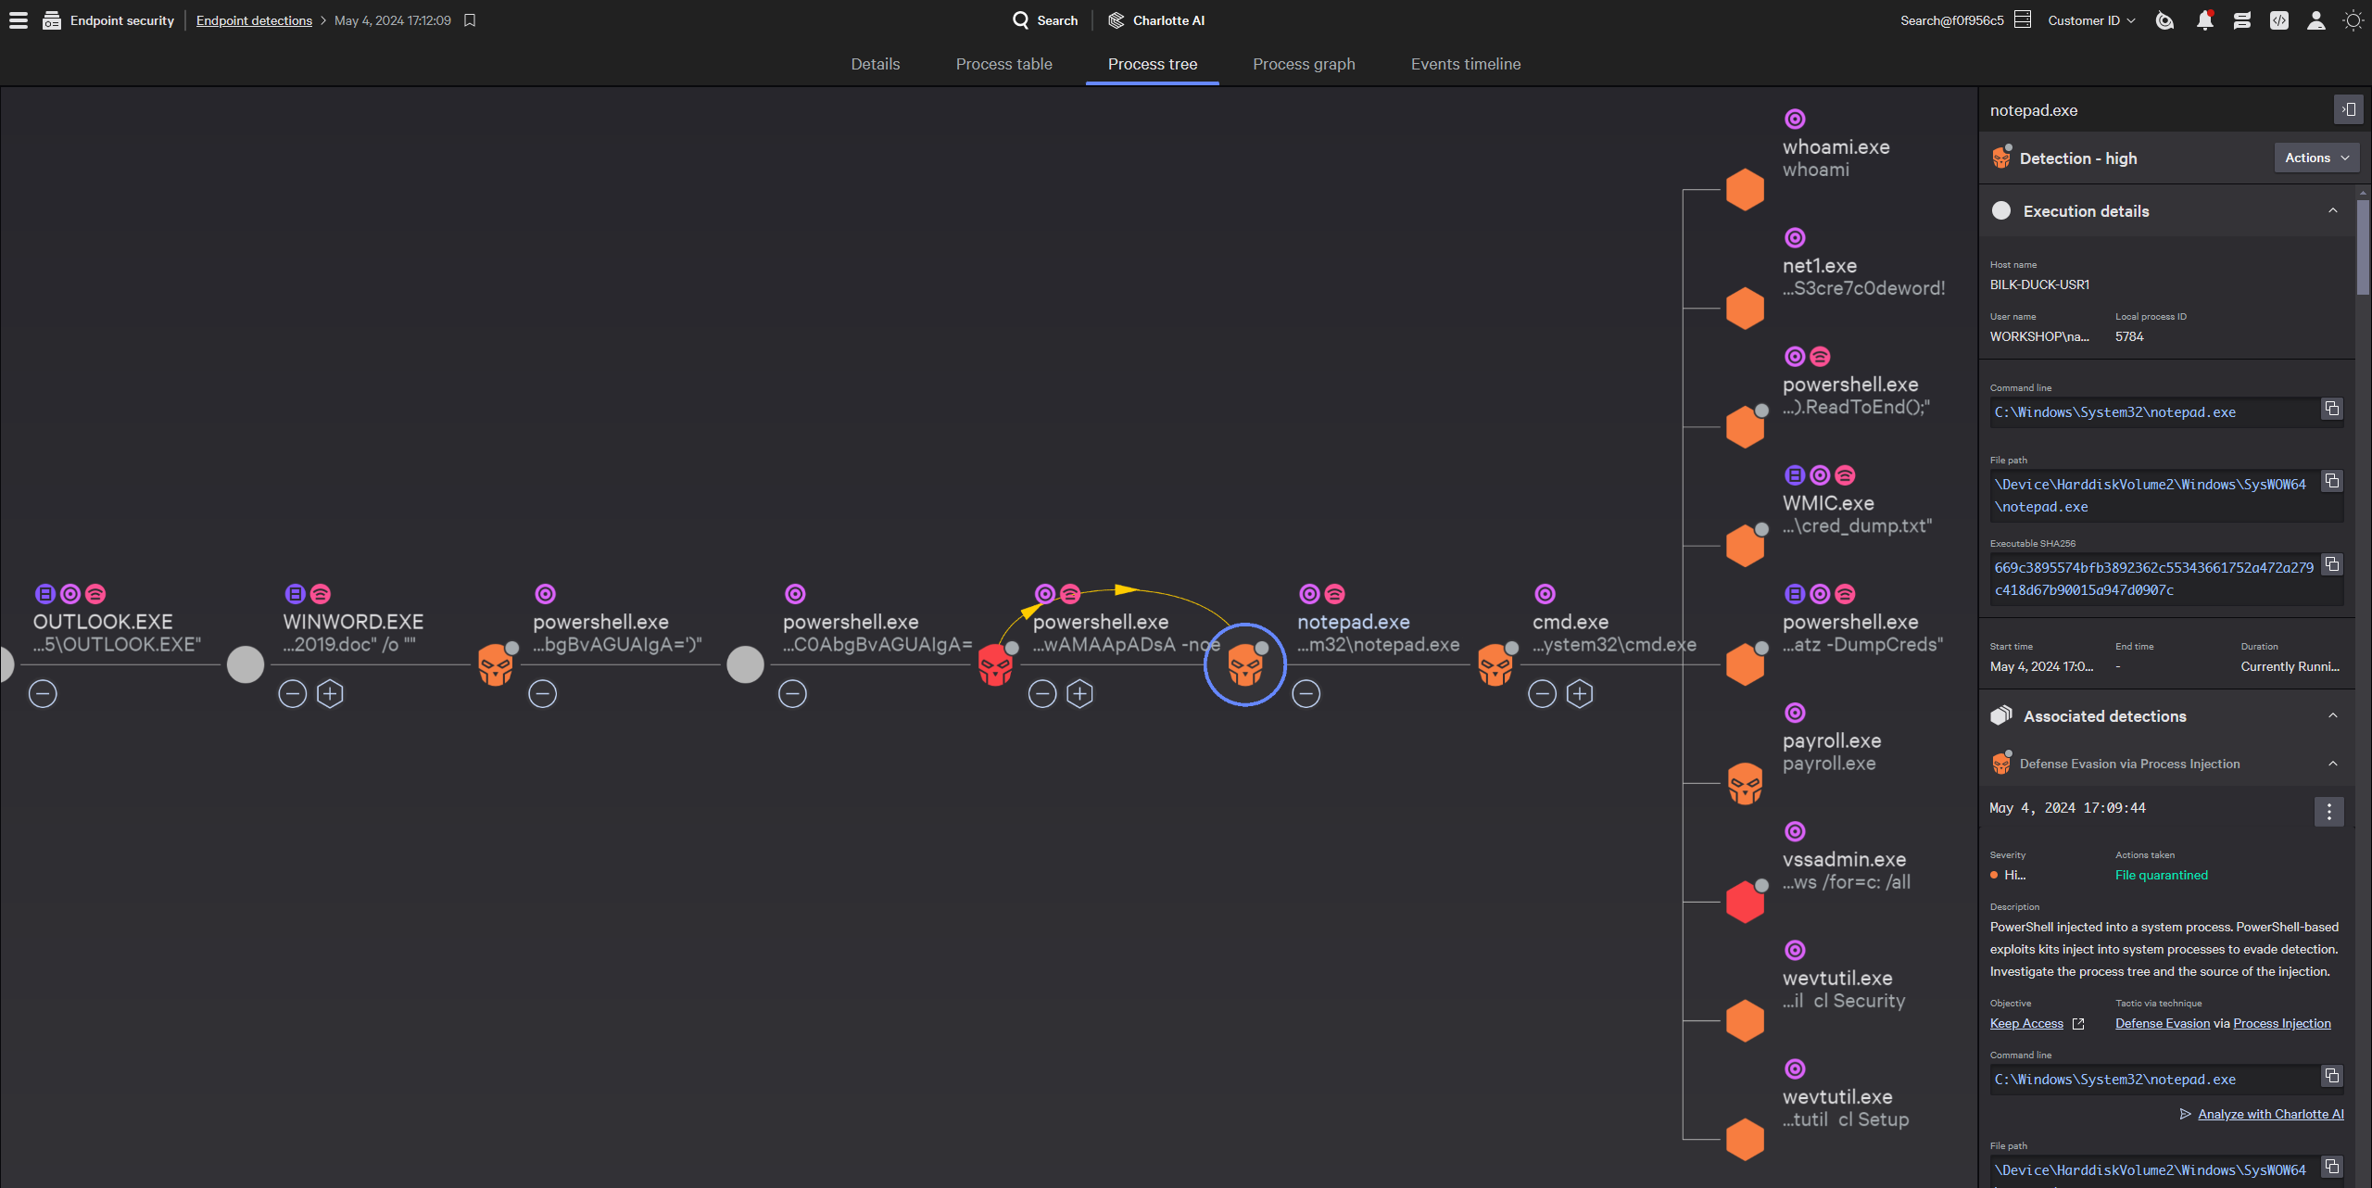
Task: Bookmark this detection via bookmark icon
Action: (469, 19)
